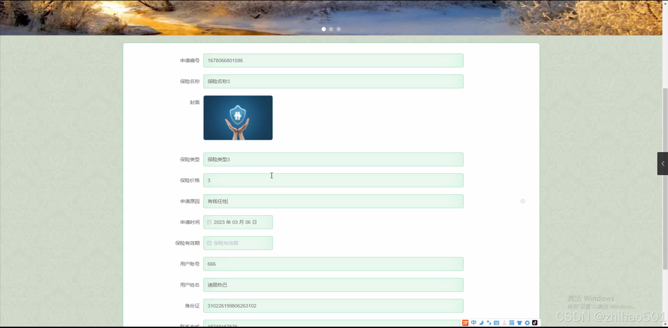
Task: Open the input method settings gear
Action: click(x=527, y=323)
